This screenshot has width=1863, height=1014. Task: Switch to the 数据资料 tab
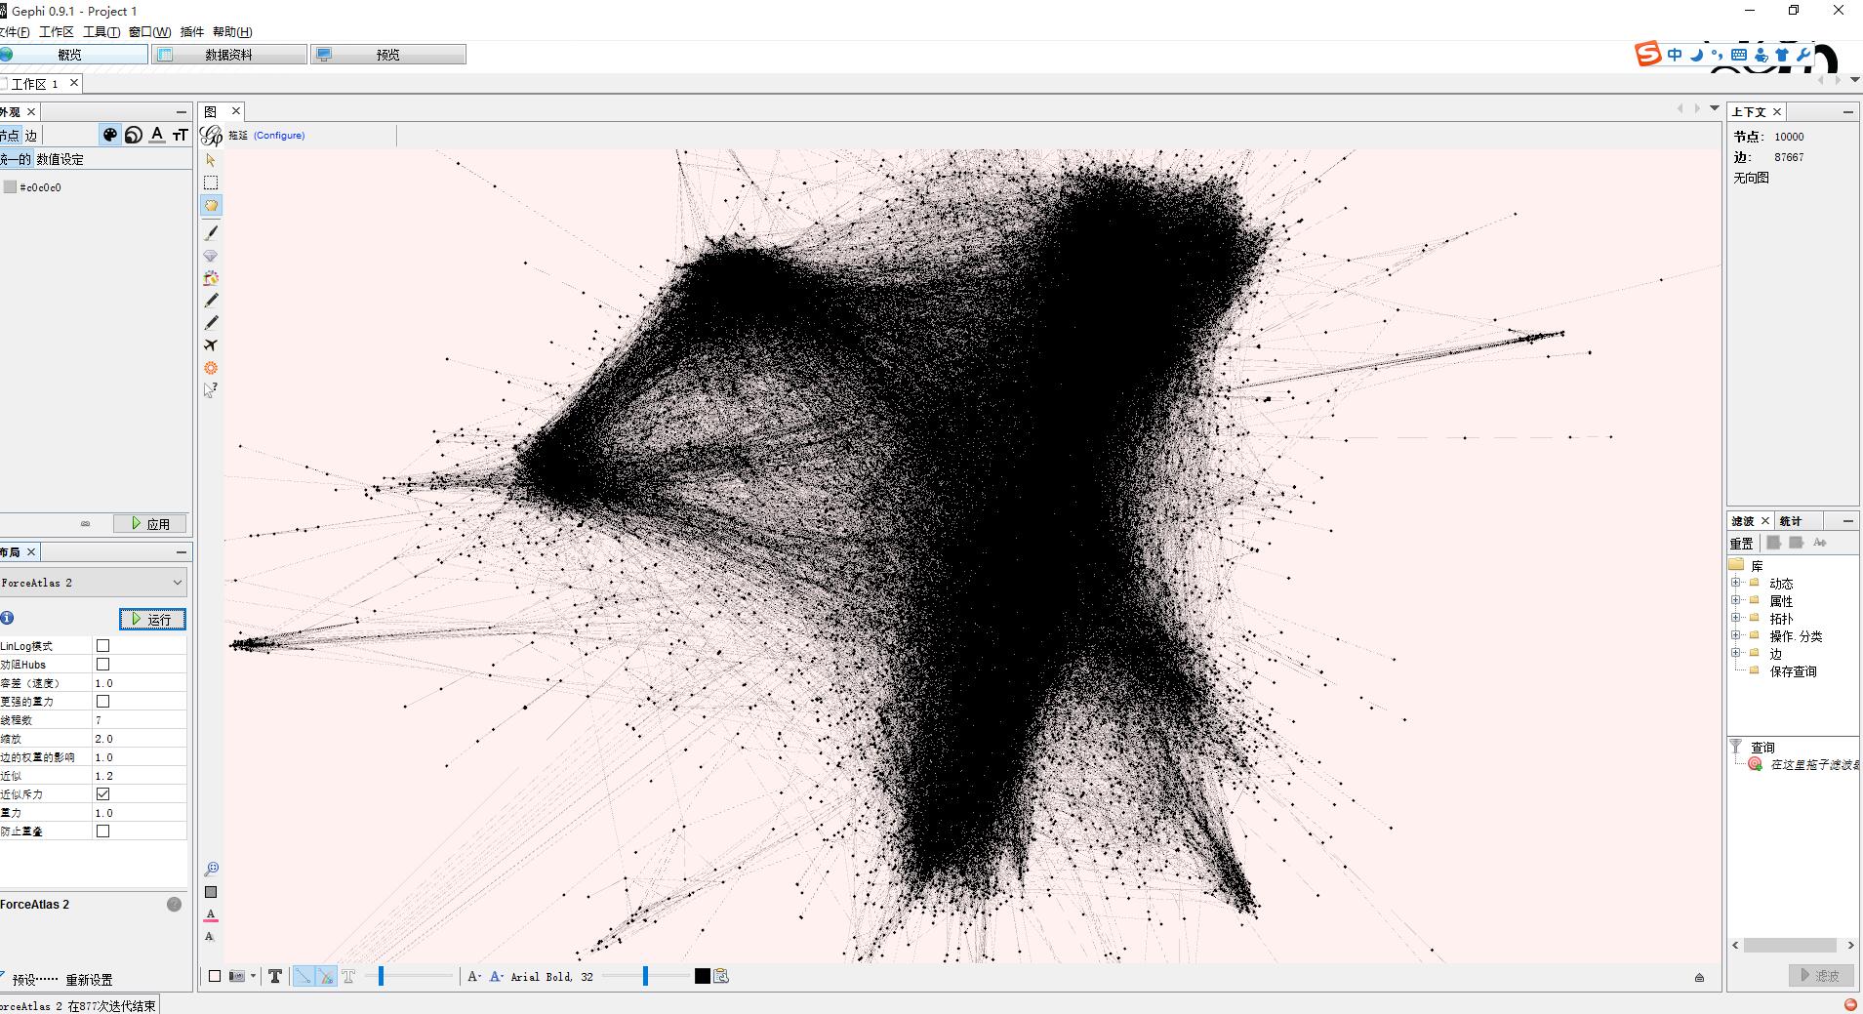[x=229, y=55]
